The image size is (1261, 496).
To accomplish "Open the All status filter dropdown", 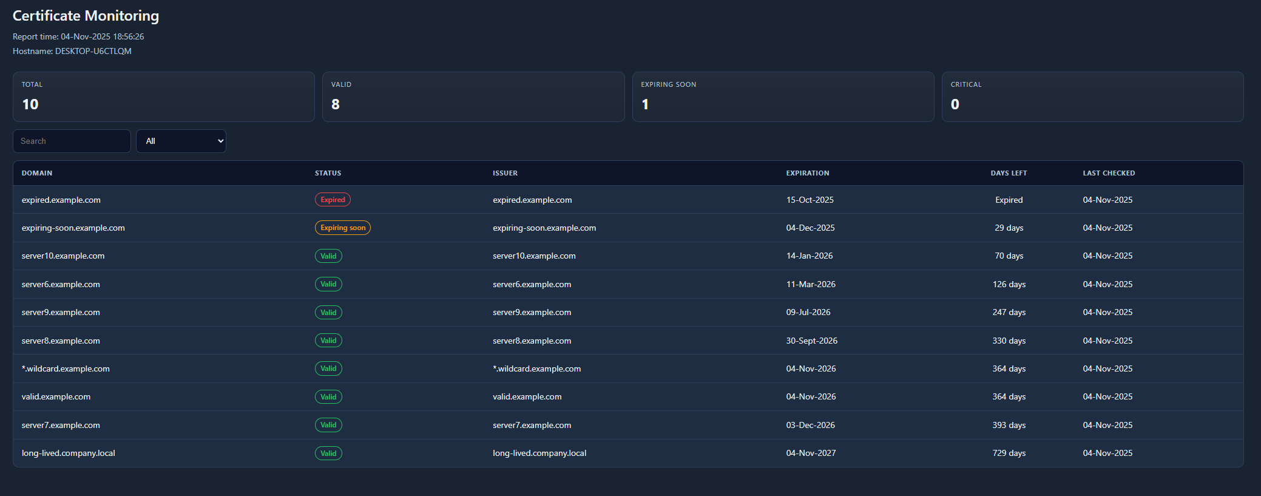I will coord(181,141).
